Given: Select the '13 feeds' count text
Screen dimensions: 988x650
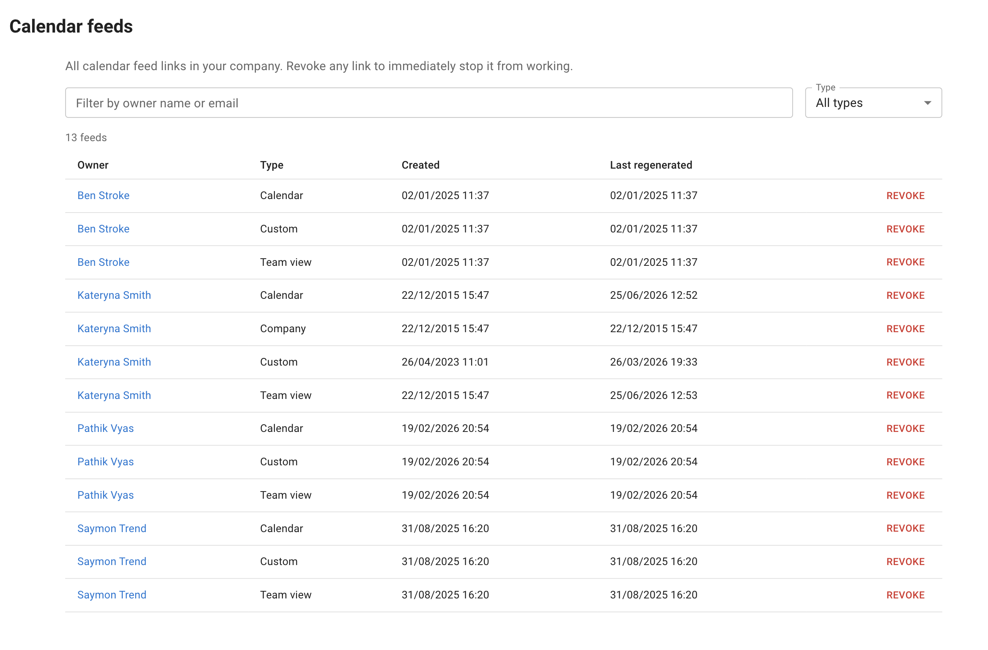Looking at the screenshot, I should pos(86,137).
